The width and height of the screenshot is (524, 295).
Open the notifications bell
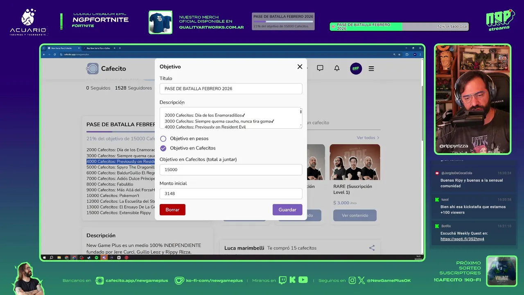(x=337, y=68)
